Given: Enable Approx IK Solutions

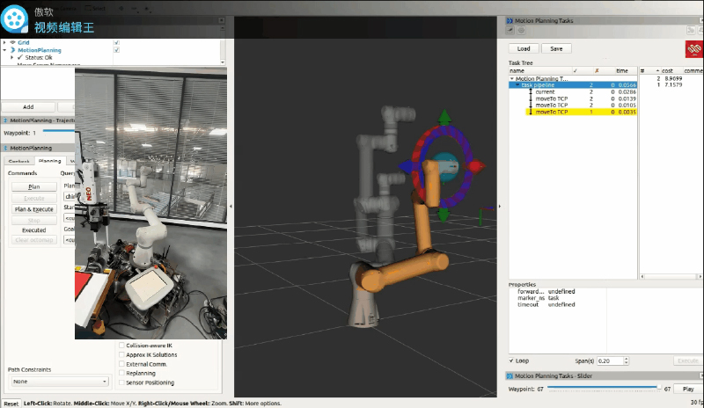Looking at the screenshot, I should click(121, 354).
